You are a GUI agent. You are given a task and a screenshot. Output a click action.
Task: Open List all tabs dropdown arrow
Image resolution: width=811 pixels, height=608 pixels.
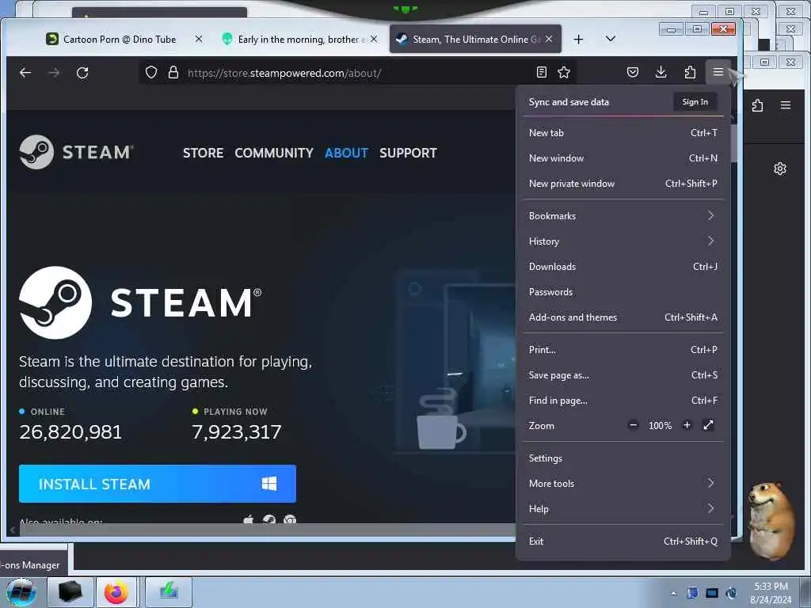click(x=611, y=39)
